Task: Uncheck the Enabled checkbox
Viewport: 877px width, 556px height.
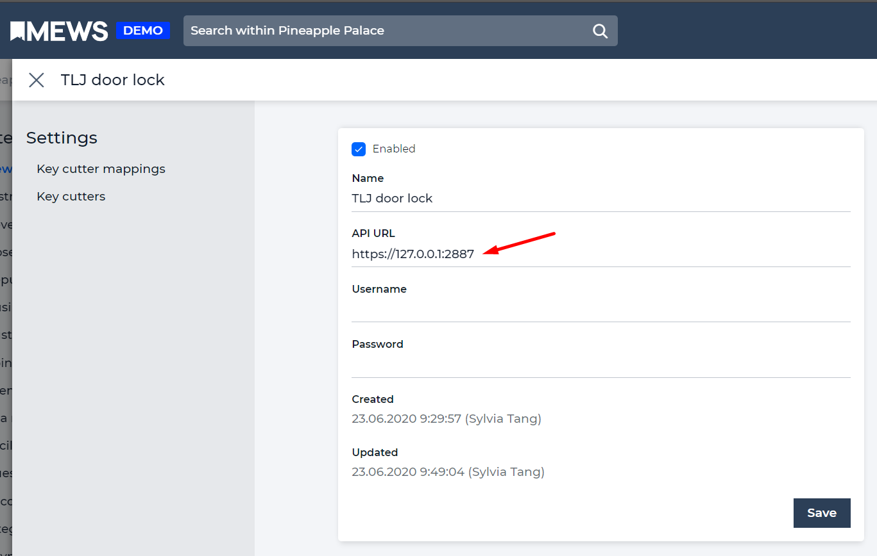Action: tap(359, 149)
